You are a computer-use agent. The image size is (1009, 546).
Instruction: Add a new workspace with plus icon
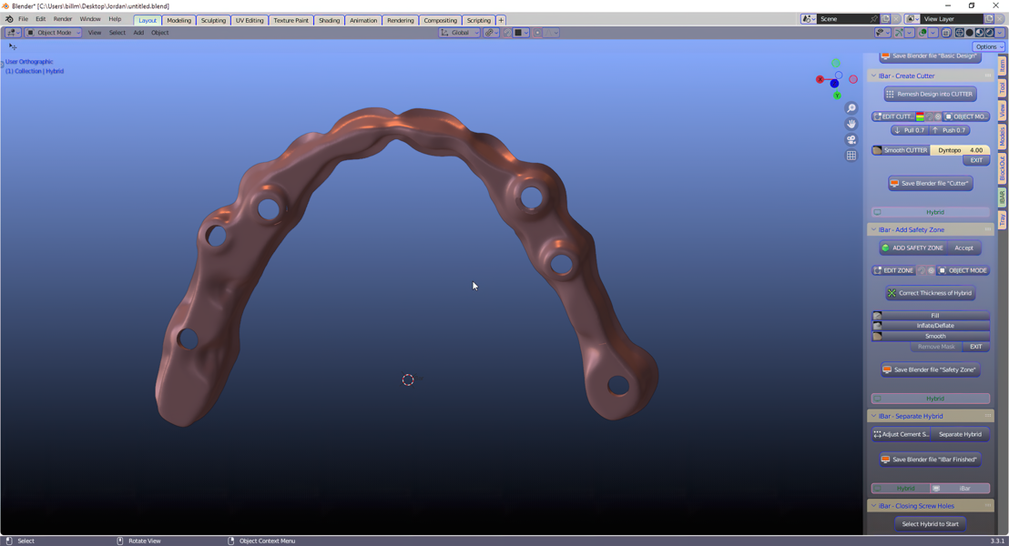(x=501, y=20)
